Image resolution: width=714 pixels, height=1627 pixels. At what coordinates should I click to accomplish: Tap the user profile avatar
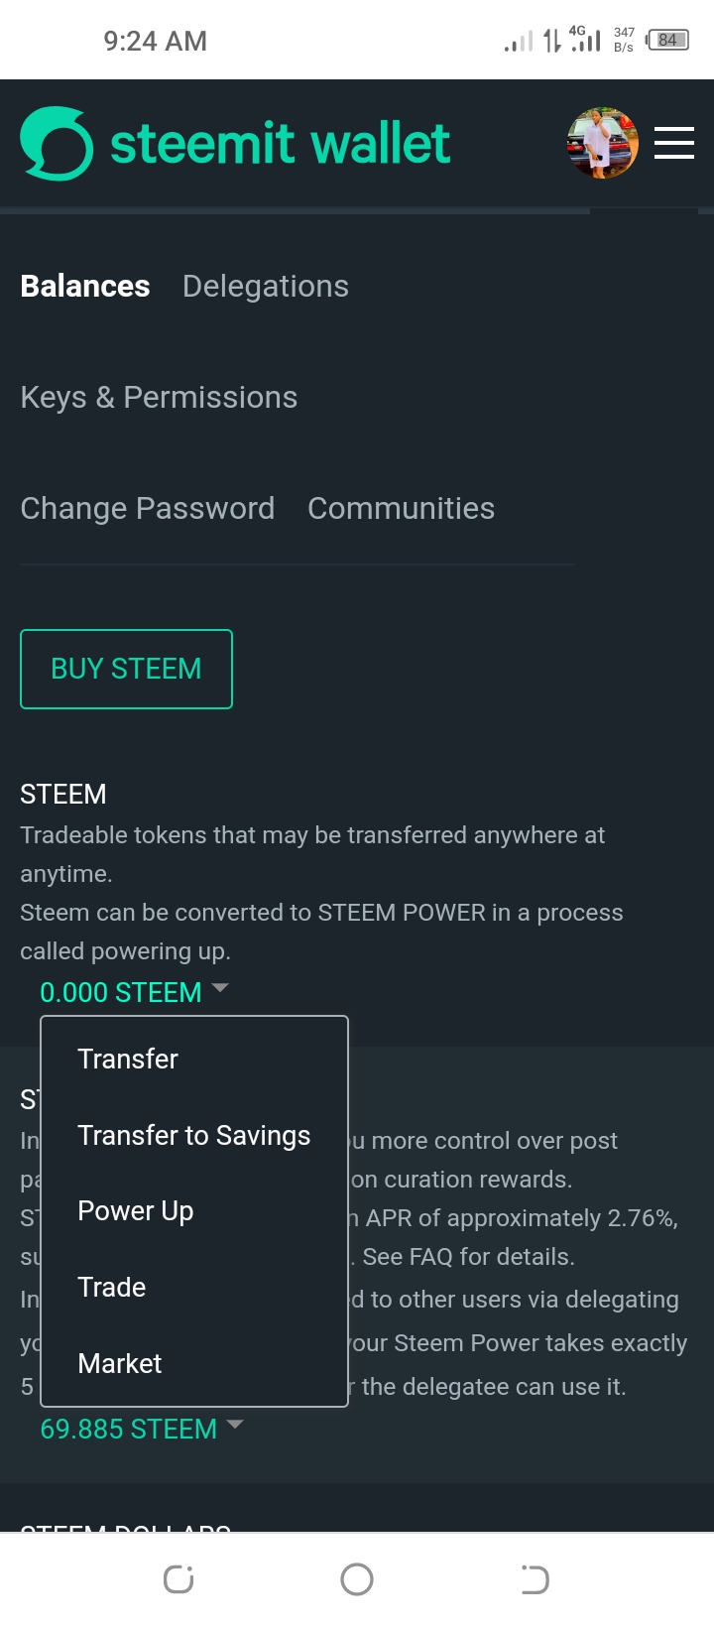click(x=602, y=143)
